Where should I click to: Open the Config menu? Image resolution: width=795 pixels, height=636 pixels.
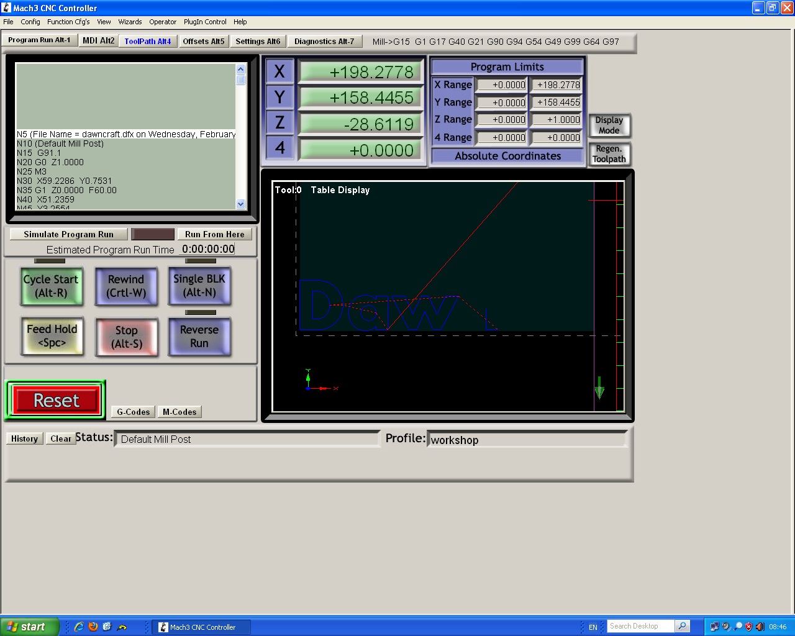30,22
